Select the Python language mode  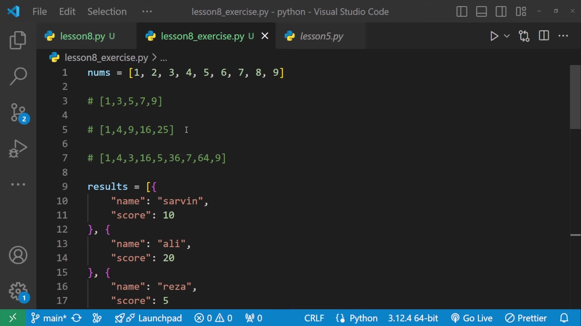pyautogui.click(x=363, y=318)
